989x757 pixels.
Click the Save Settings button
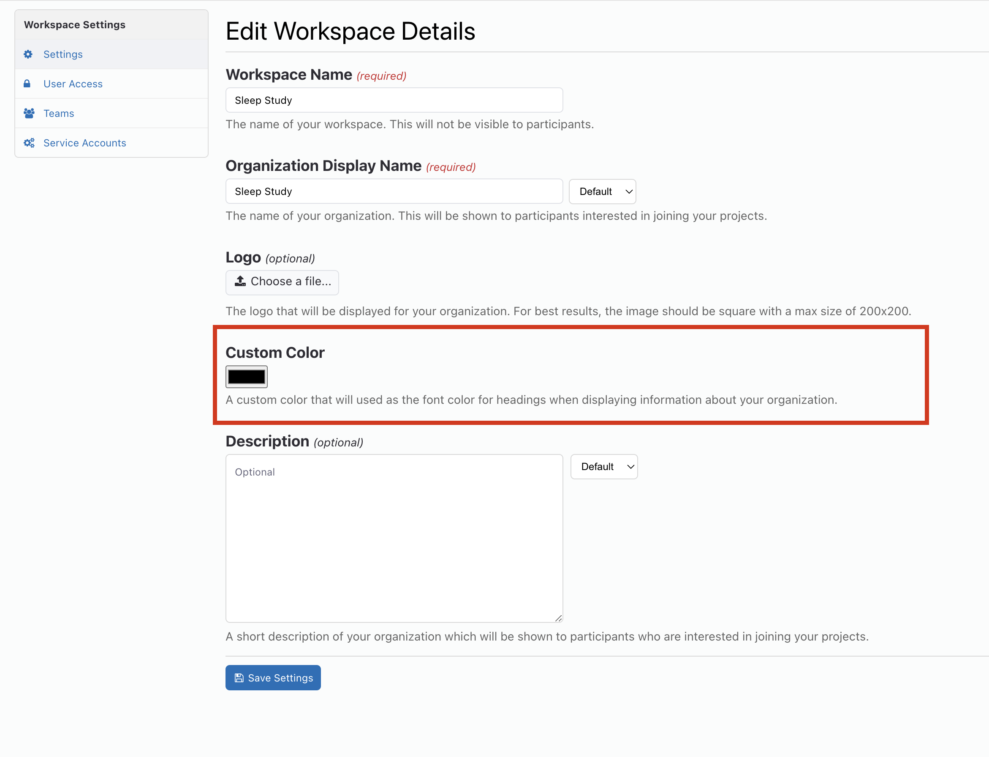point(273,678)
